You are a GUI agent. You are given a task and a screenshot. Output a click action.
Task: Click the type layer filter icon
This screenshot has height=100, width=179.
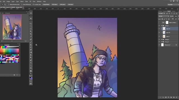(172, 13)
